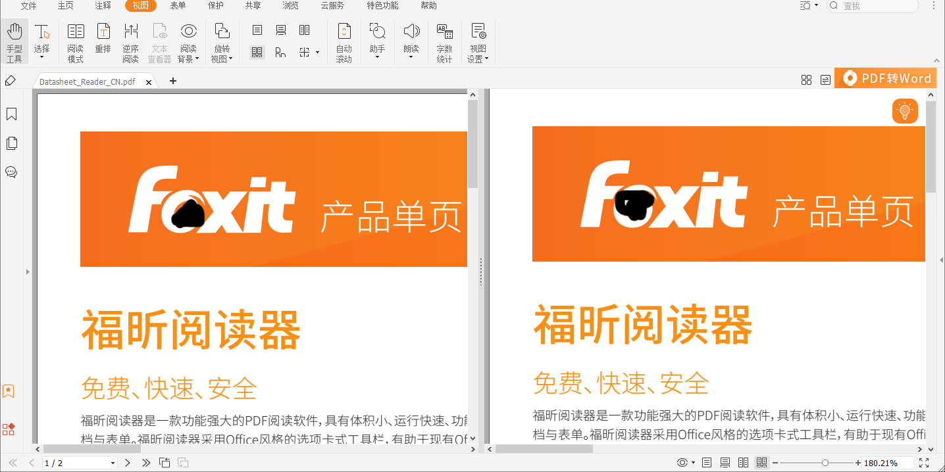The height and width of the screenshot is (472, 945).
Task: Select single page layout in status bar
Action: 707,463
